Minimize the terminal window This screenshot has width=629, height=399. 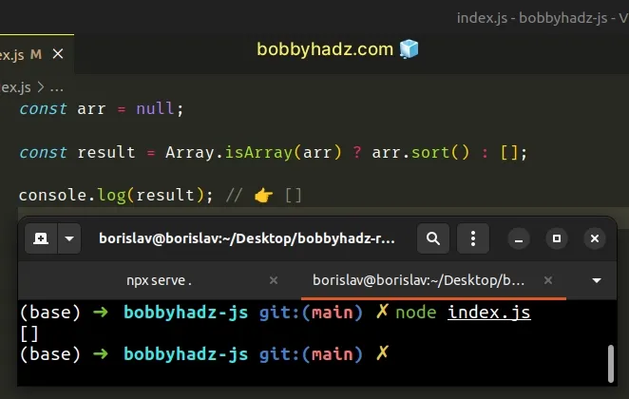[x=519, y=239]
